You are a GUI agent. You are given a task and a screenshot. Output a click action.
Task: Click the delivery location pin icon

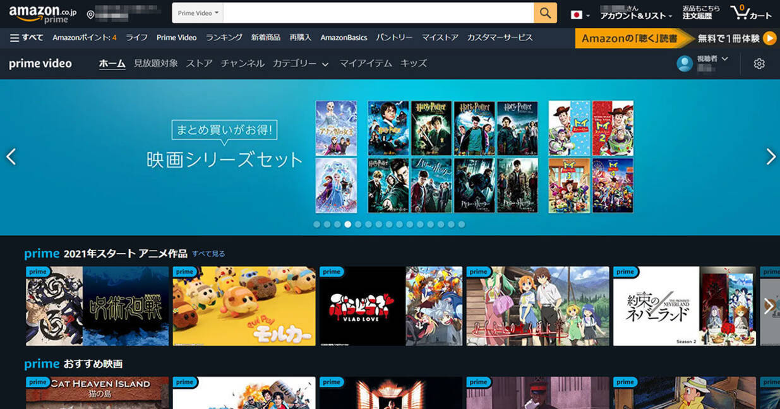[90, 15]
